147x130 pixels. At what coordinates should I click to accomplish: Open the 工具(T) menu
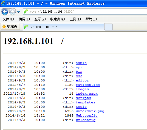(x=75, y=19)
